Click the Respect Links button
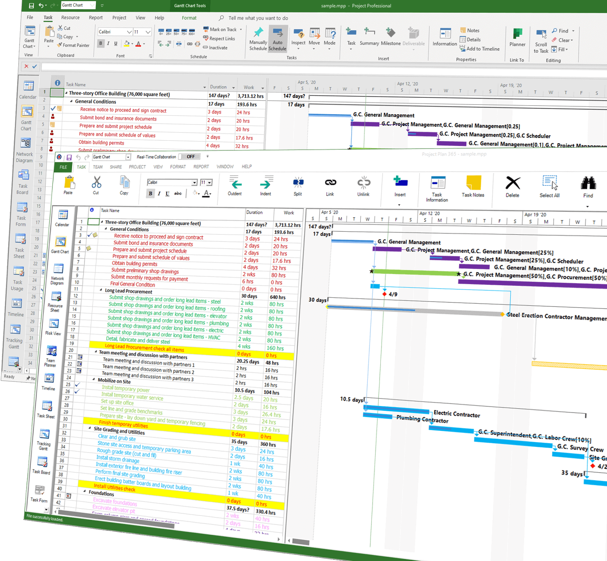 (220, 38)
